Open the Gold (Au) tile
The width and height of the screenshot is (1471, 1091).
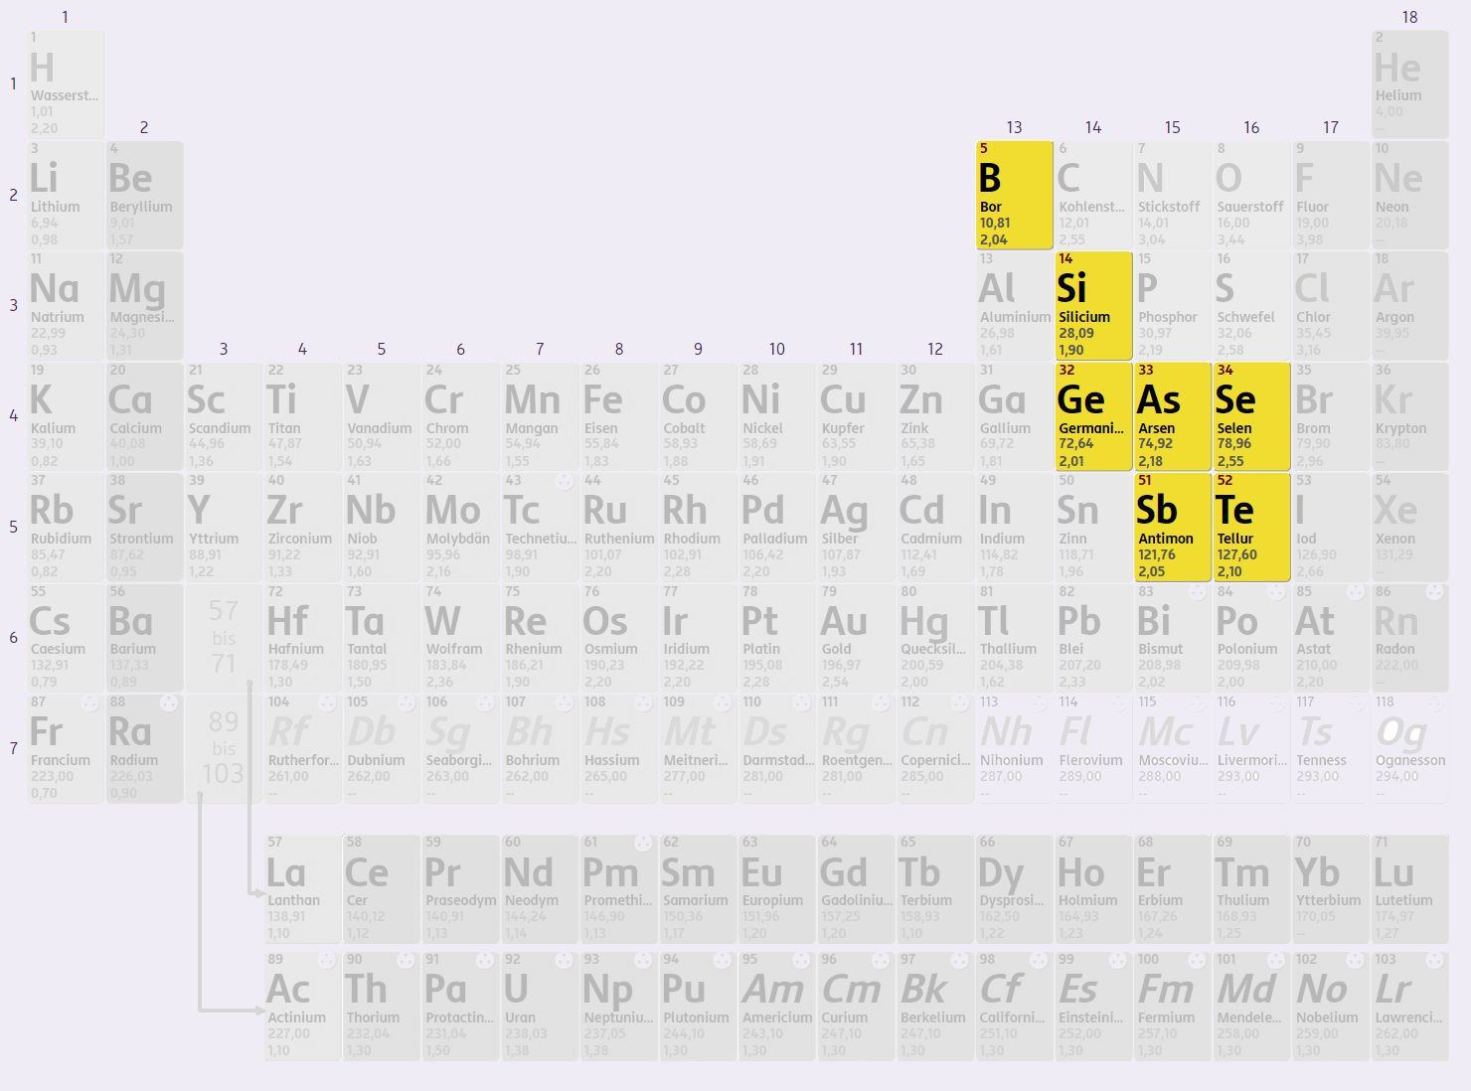857,638
